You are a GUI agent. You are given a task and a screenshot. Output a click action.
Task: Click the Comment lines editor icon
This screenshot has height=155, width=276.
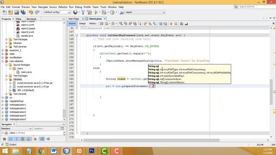click(182, 24)
